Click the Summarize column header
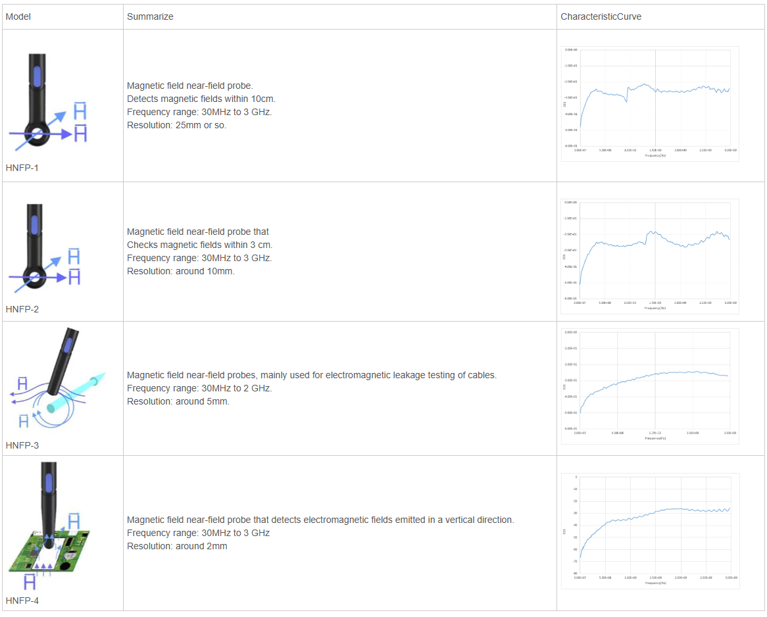Image resolution: width=767 pixels, height=617 pixels. 150,16
